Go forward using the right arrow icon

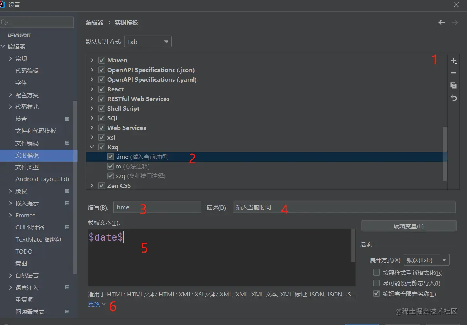[455, 22]
